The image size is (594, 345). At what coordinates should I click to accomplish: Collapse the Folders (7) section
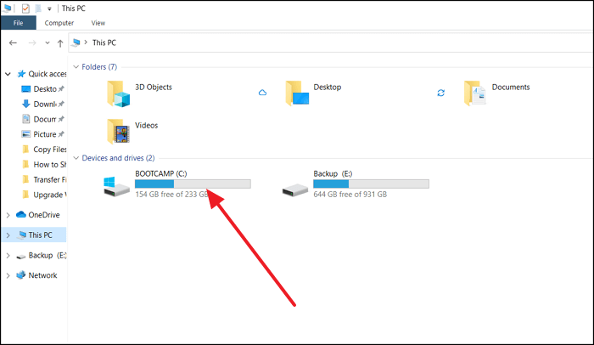pos(77,66)
